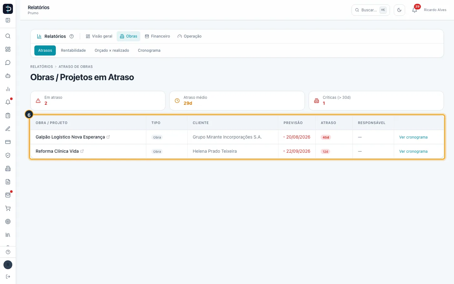
Task: Click the RELATÓRIOS breadcrumb link
Action: point(42,67)
